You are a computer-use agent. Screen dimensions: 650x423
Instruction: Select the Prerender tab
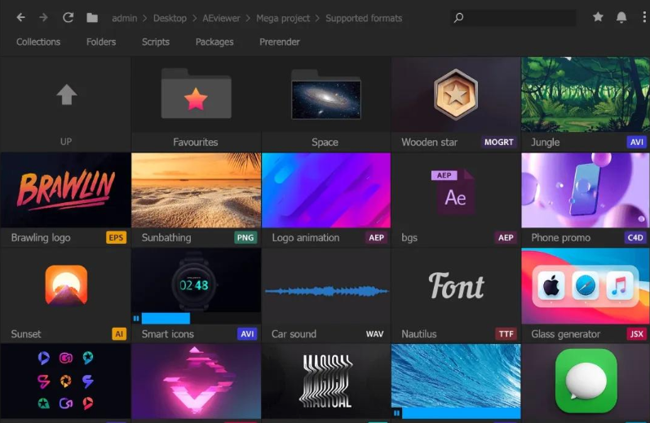point(280,42)
